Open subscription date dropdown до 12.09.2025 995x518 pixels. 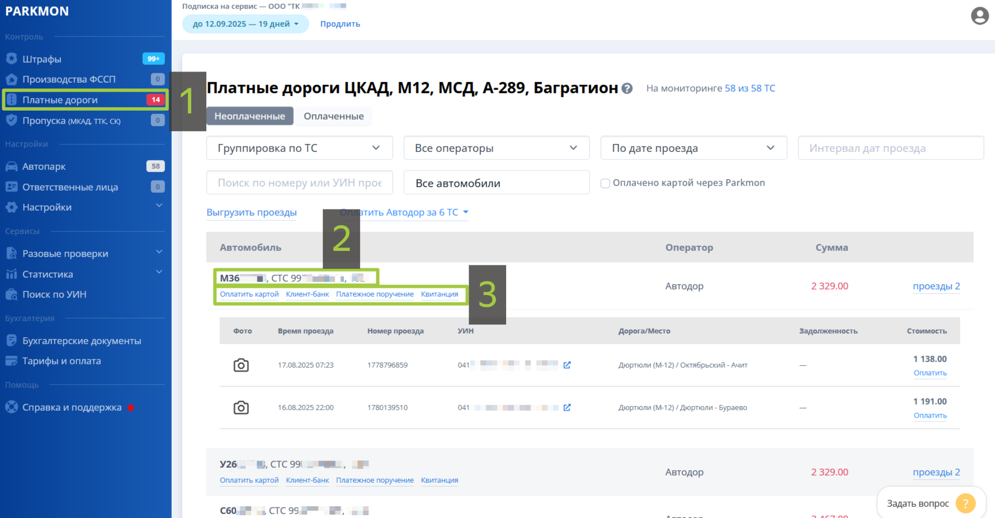[x=246, y=24]
